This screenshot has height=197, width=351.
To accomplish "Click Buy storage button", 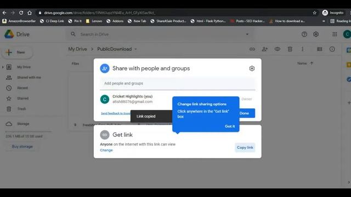I will tap(22, 147).
